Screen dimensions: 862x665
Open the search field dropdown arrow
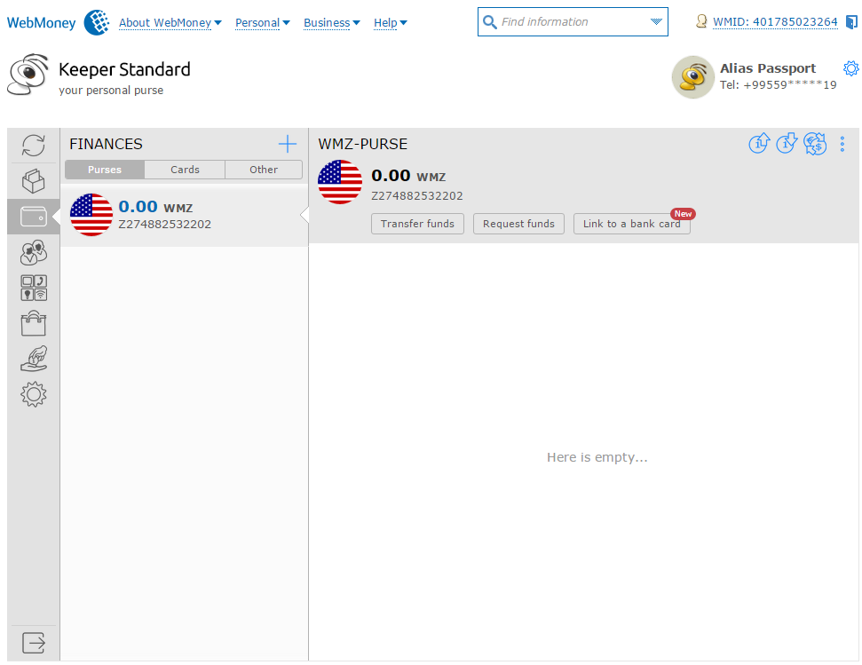coord(656,21)
